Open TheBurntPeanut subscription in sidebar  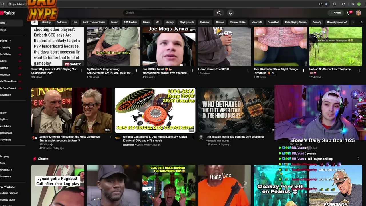[x=9, y=88]
